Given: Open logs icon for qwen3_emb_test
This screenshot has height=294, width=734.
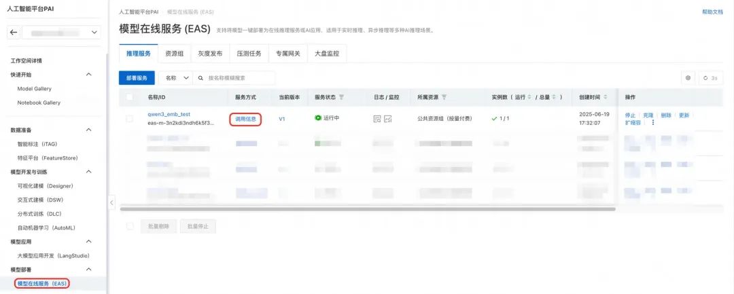Looking at the screenshot, I should (x=377, y=119).
